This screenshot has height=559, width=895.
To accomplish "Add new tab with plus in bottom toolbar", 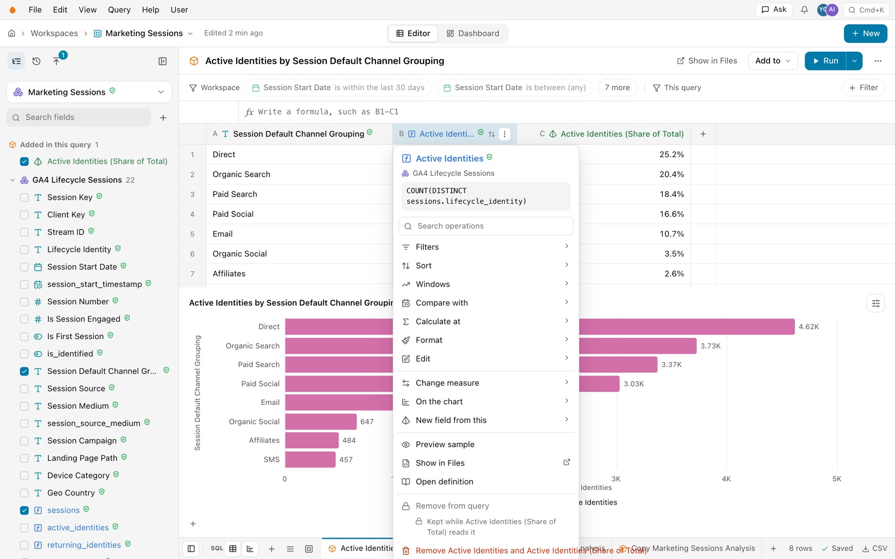I will tap(271, 549).
